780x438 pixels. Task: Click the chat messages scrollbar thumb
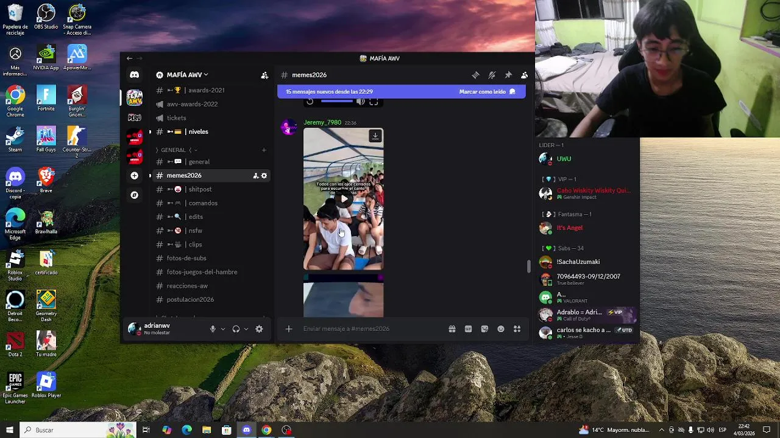tap(528, 266)
